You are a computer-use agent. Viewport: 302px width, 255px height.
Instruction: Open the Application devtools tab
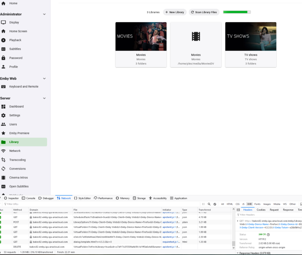click(179, 198)
